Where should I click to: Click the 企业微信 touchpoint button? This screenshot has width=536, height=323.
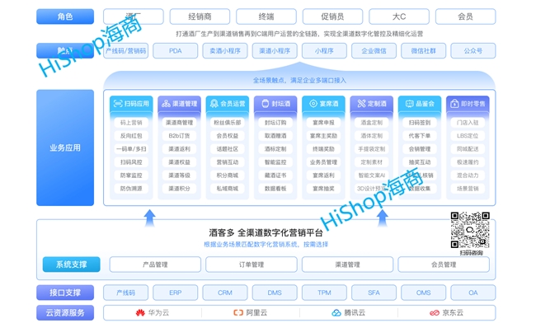tap(374, 51)
